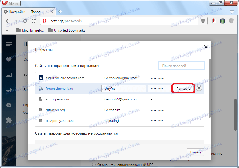The width and height of the screenshot is (239, 168).
Task: Click Готово to close the dialog
Action: pyautogui.click(x=195, y=152)
